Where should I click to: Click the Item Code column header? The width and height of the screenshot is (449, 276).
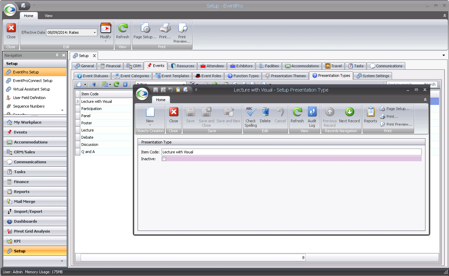[106, 94]
